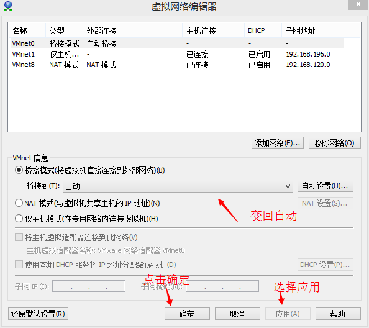Click 移除网络(O) button

(335, 143)
